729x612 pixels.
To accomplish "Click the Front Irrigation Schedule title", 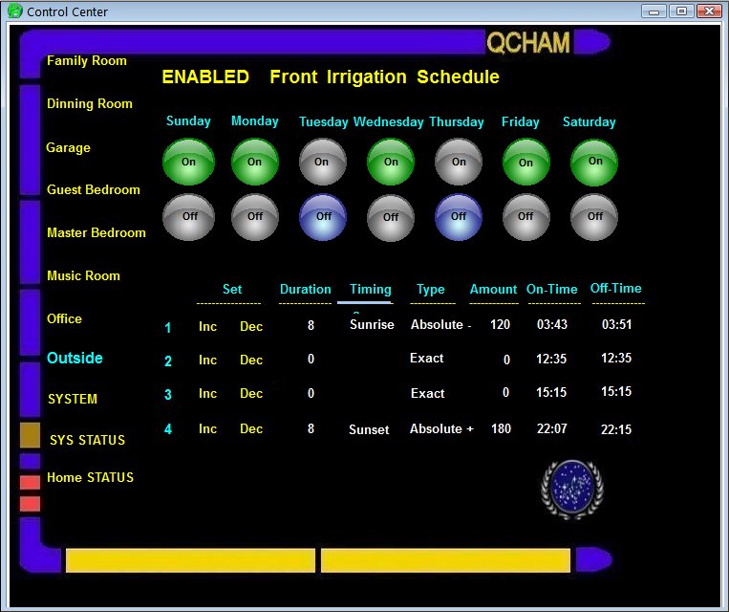I will point(384,77).
